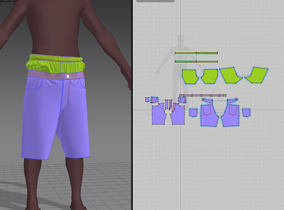Select the long pink waistband strip pattern

203,95
